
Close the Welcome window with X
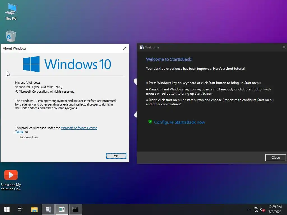pos(284,47)
